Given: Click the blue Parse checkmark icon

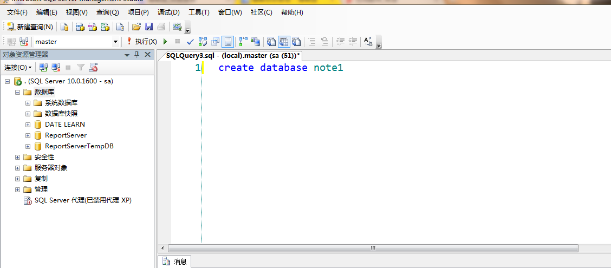Looking at the screenshot, I should [190, 41].
